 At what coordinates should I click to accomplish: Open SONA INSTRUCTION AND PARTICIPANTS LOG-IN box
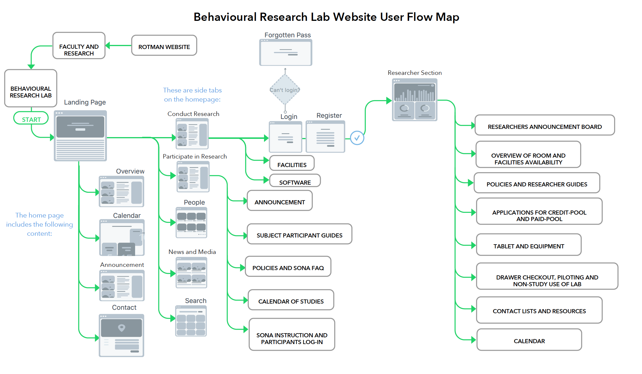[x=292, y=335]
